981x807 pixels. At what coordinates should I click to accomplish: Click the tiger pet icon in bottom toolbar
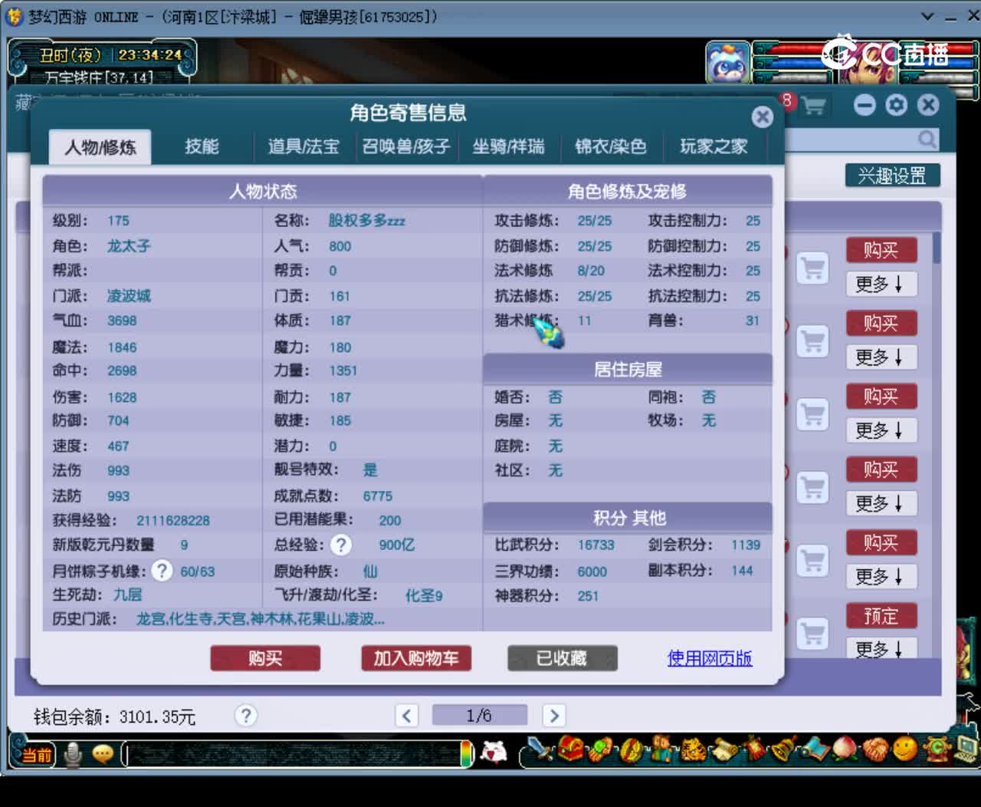(692, 749)
